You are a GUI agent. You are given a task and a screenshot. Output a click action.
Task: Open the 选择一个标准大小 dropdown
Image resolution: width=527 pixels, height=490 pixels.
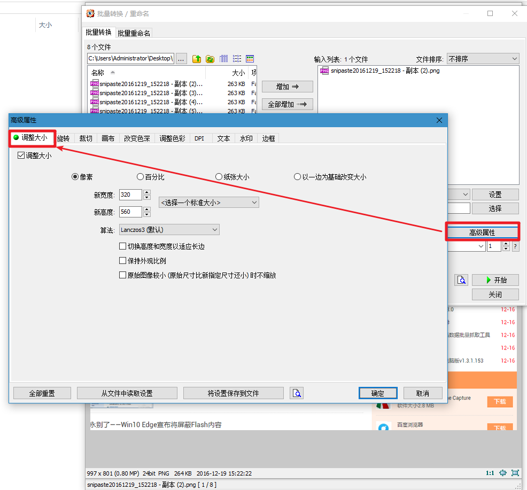click(208, 203)
